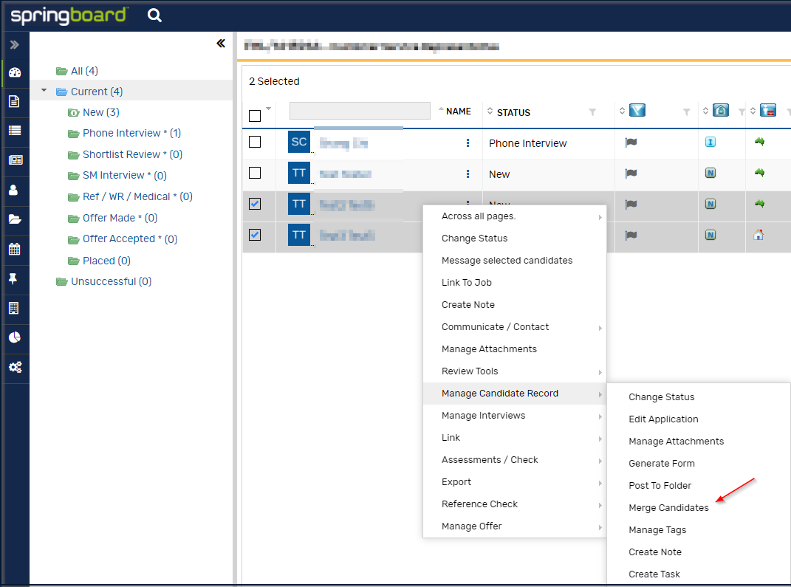
Task: Click the springboard logo
Action: pos(69,16)
